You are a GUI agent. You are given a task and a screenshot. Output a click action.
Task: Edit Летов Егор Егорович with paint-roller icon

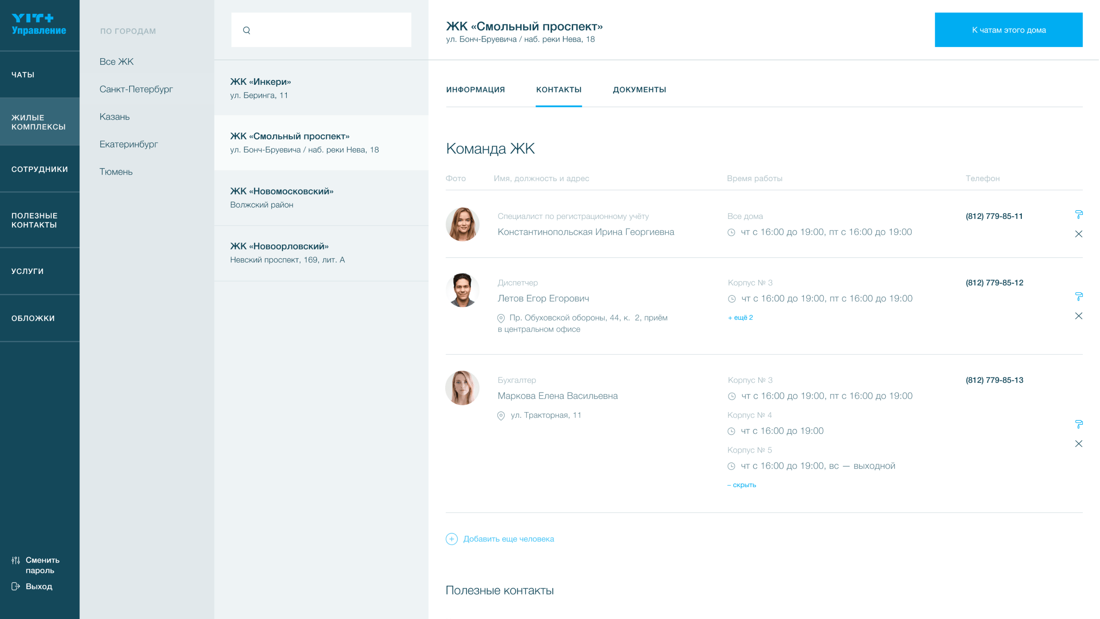(1079, 297)
